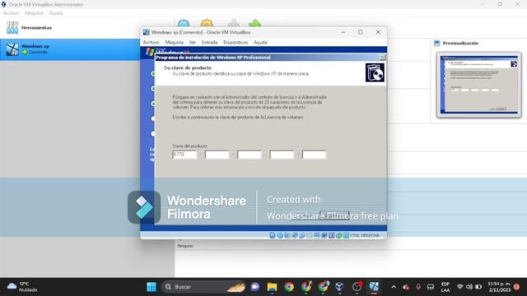The image size is (527, 296).
Task: Open OBS Studio from the taskbar
Action: click(357, 287)
